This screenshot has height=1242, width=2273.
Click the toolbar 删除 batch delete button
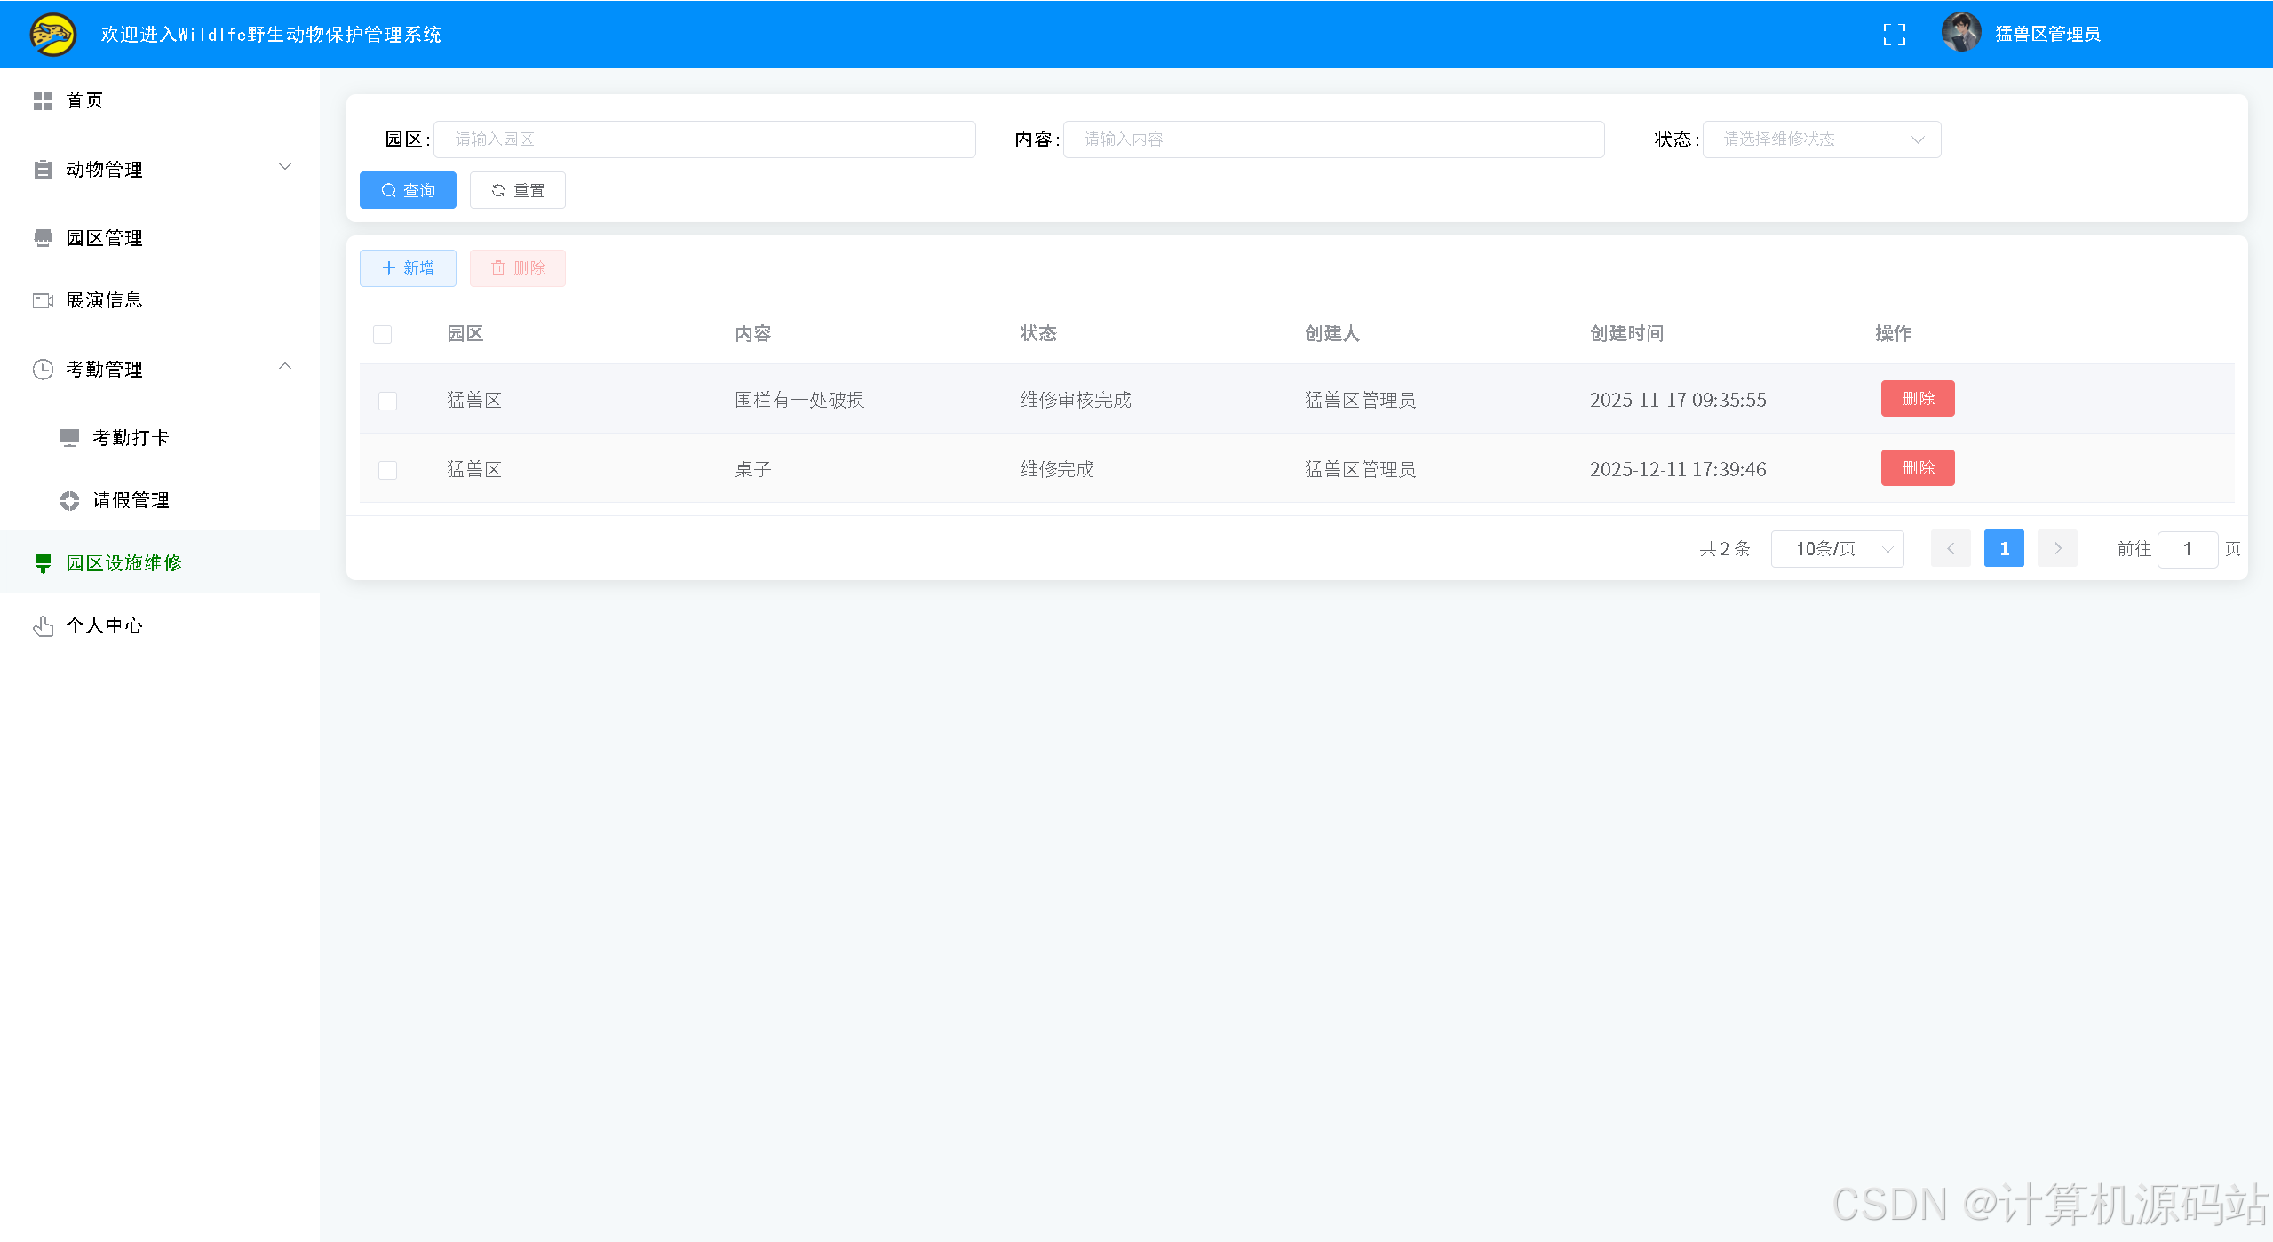tap(518, 268)
